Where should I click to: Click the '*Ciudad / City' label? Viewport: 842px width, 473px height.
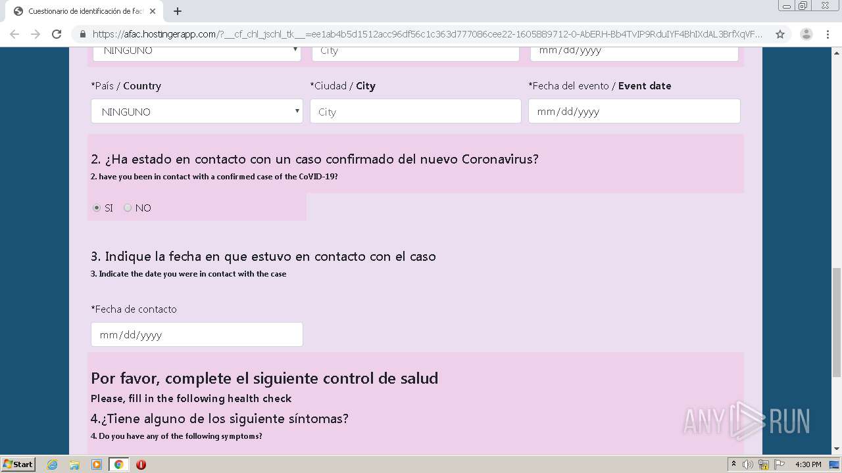point(343,86)
